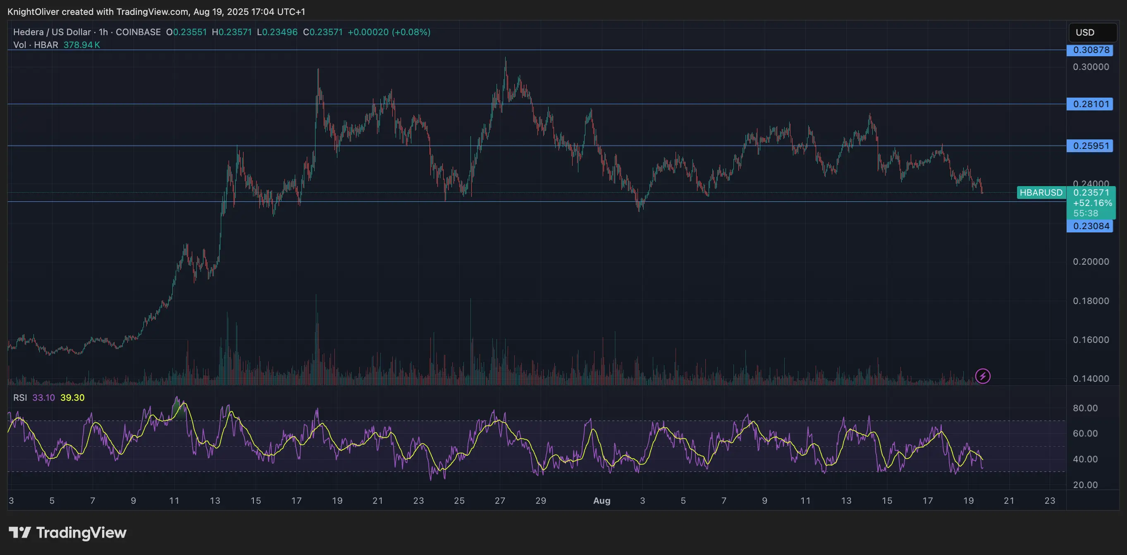Open the Hedera / US Dollar symbol name
Screen dimensions: 1127x555
coord(53,32)
